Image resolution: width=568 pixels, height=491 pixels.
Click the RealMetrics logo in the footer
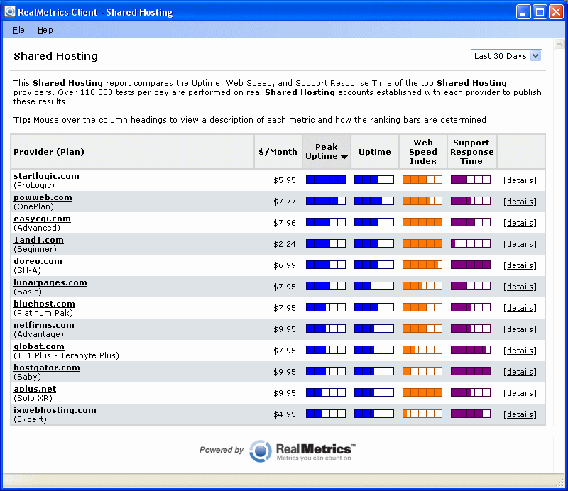click(302, 451)
